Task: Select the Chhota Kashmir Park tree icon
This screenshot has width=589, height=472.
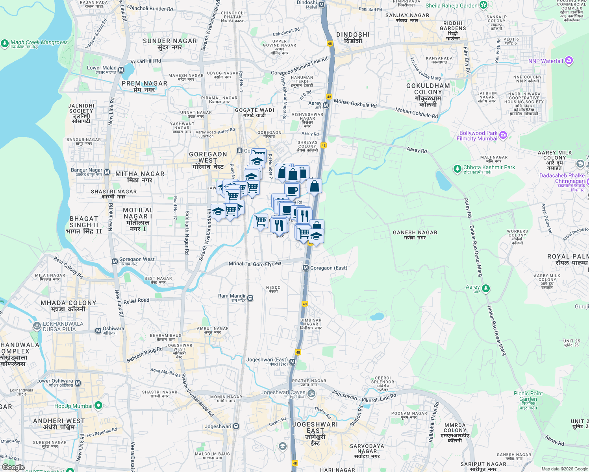Action: pyautogui.click(x=457, y=168)
